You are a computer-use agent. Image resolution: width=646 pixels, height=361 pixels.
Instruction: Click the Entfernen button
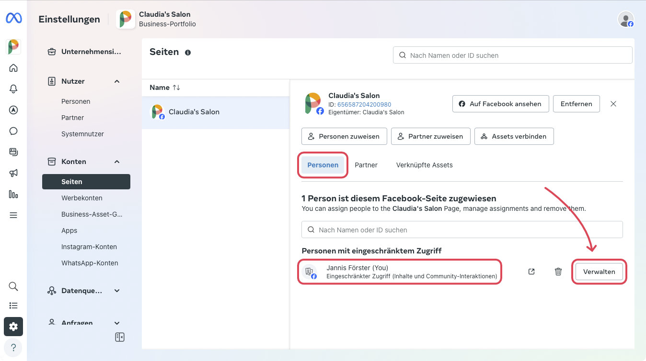(577, 104)
